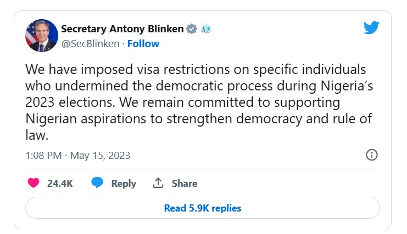Open the tweet info icon

[371, 155]
